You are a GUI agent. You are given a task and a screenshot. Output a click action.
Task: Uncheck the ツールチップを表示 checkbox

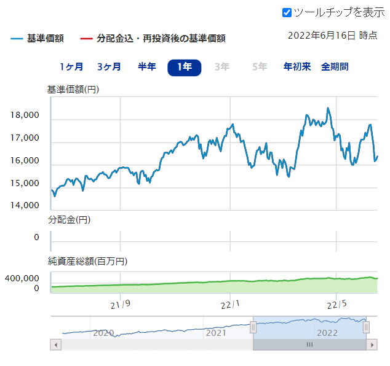[287, 12]
